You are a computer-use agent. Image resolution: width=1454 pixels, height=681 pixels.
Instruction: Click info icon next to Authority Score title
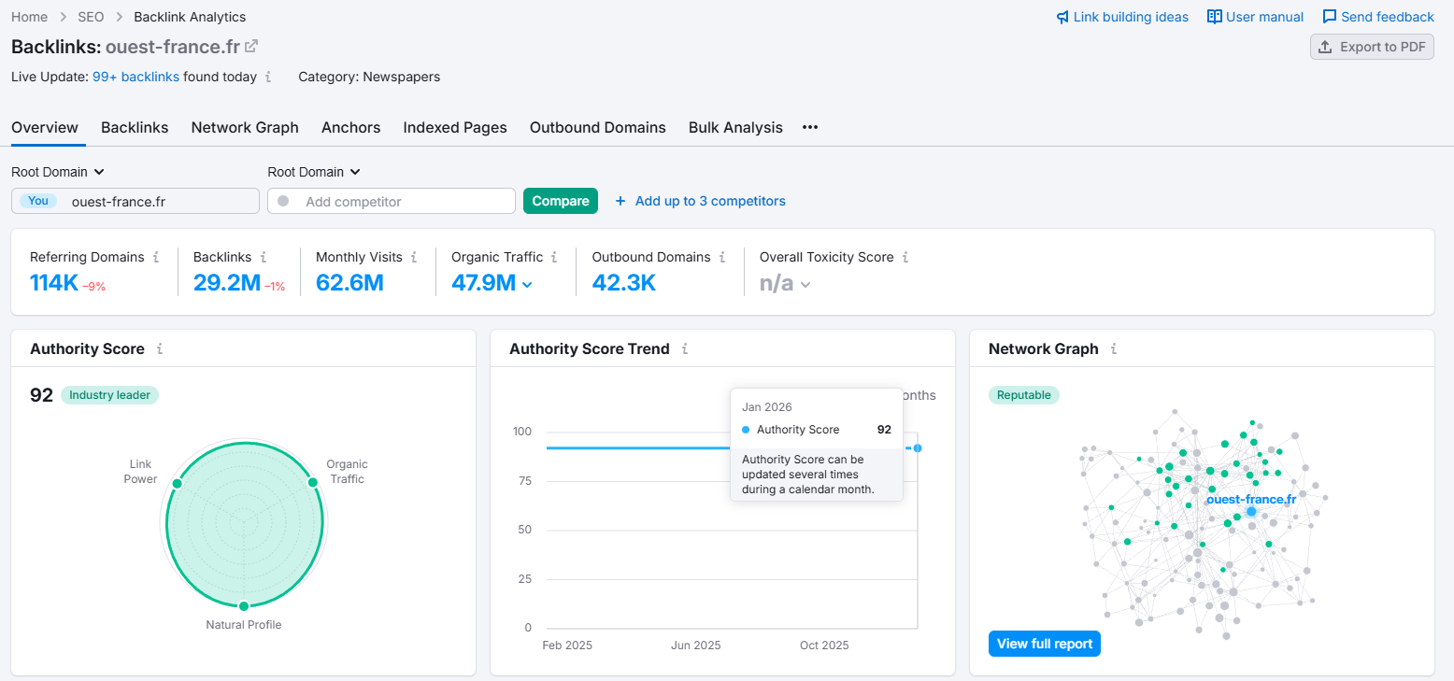pos(160,348)
